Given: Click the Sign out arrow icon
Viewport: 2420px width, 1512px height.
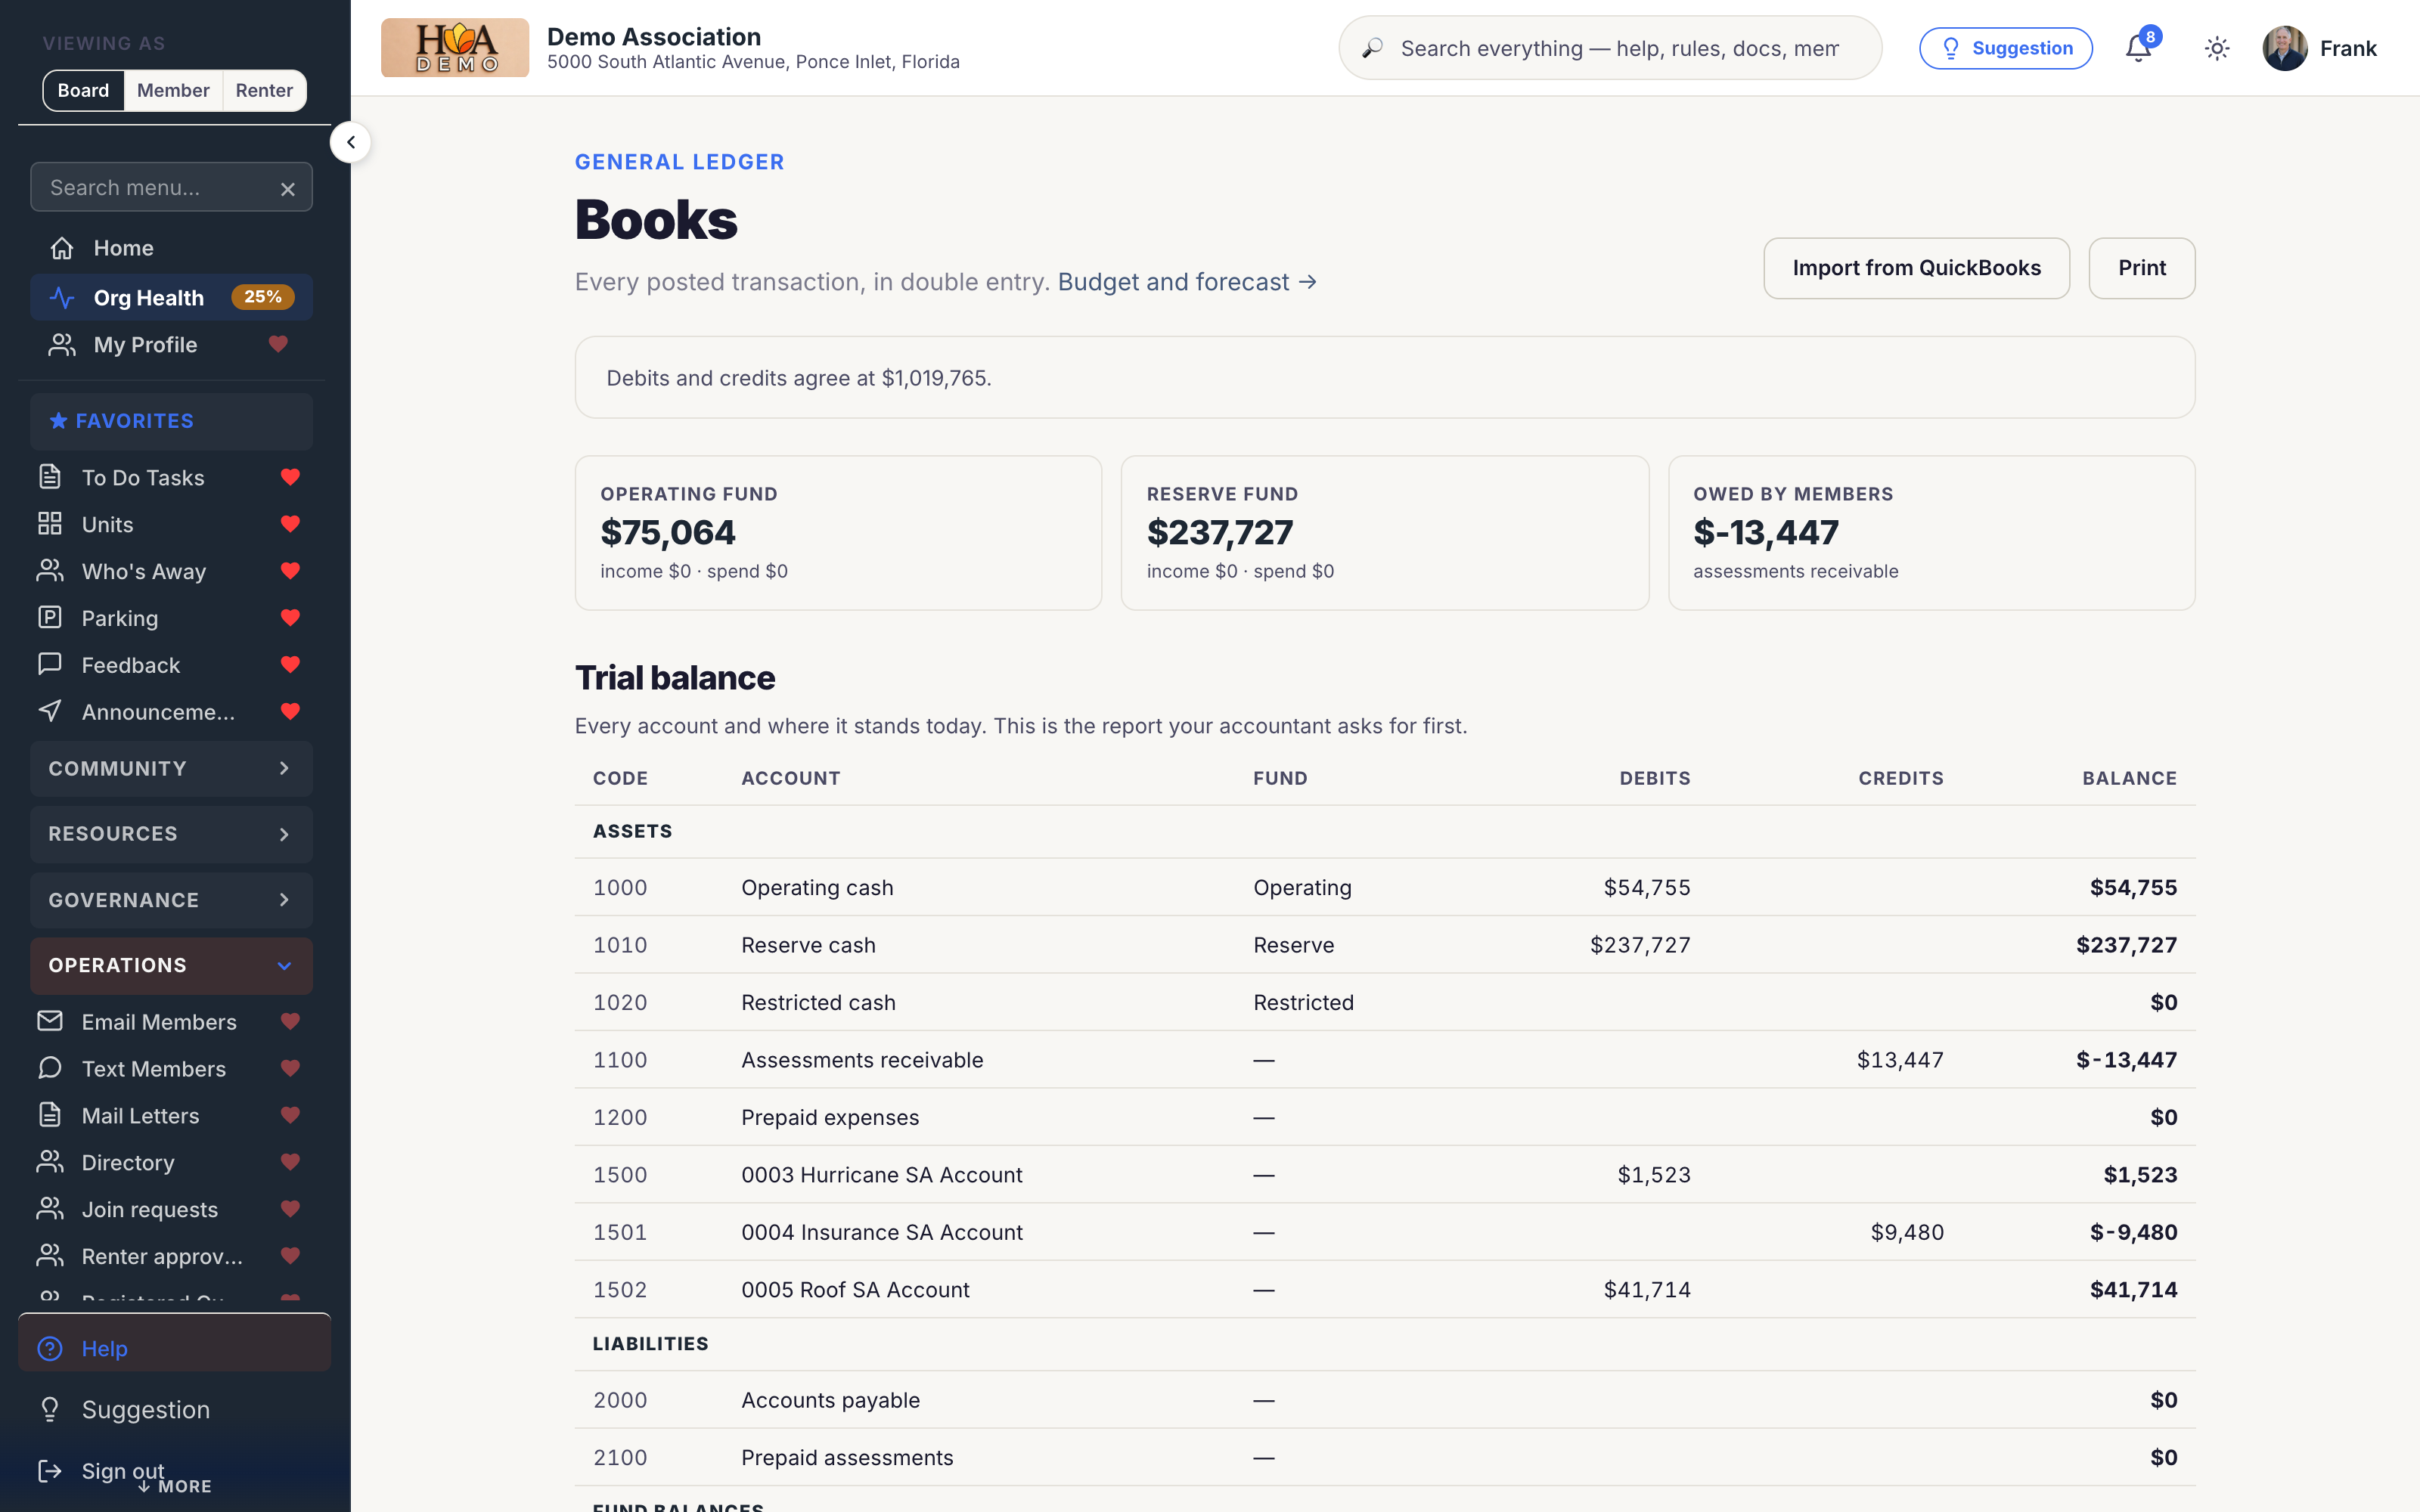Looking at the screenshot, I should (50, 1471).
